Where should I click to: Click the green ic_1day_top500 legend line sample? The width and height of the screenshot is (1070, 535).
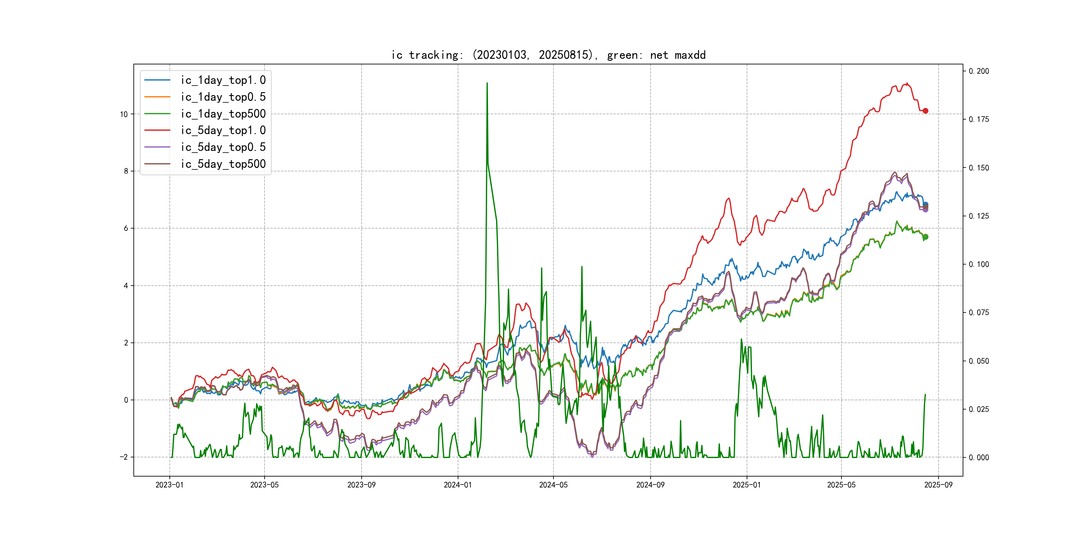pyautogui.click(x=157, y=113)
